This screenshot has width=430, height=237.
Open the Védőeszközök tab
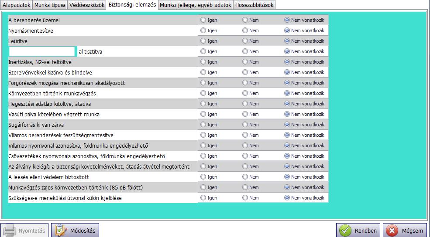87,5
